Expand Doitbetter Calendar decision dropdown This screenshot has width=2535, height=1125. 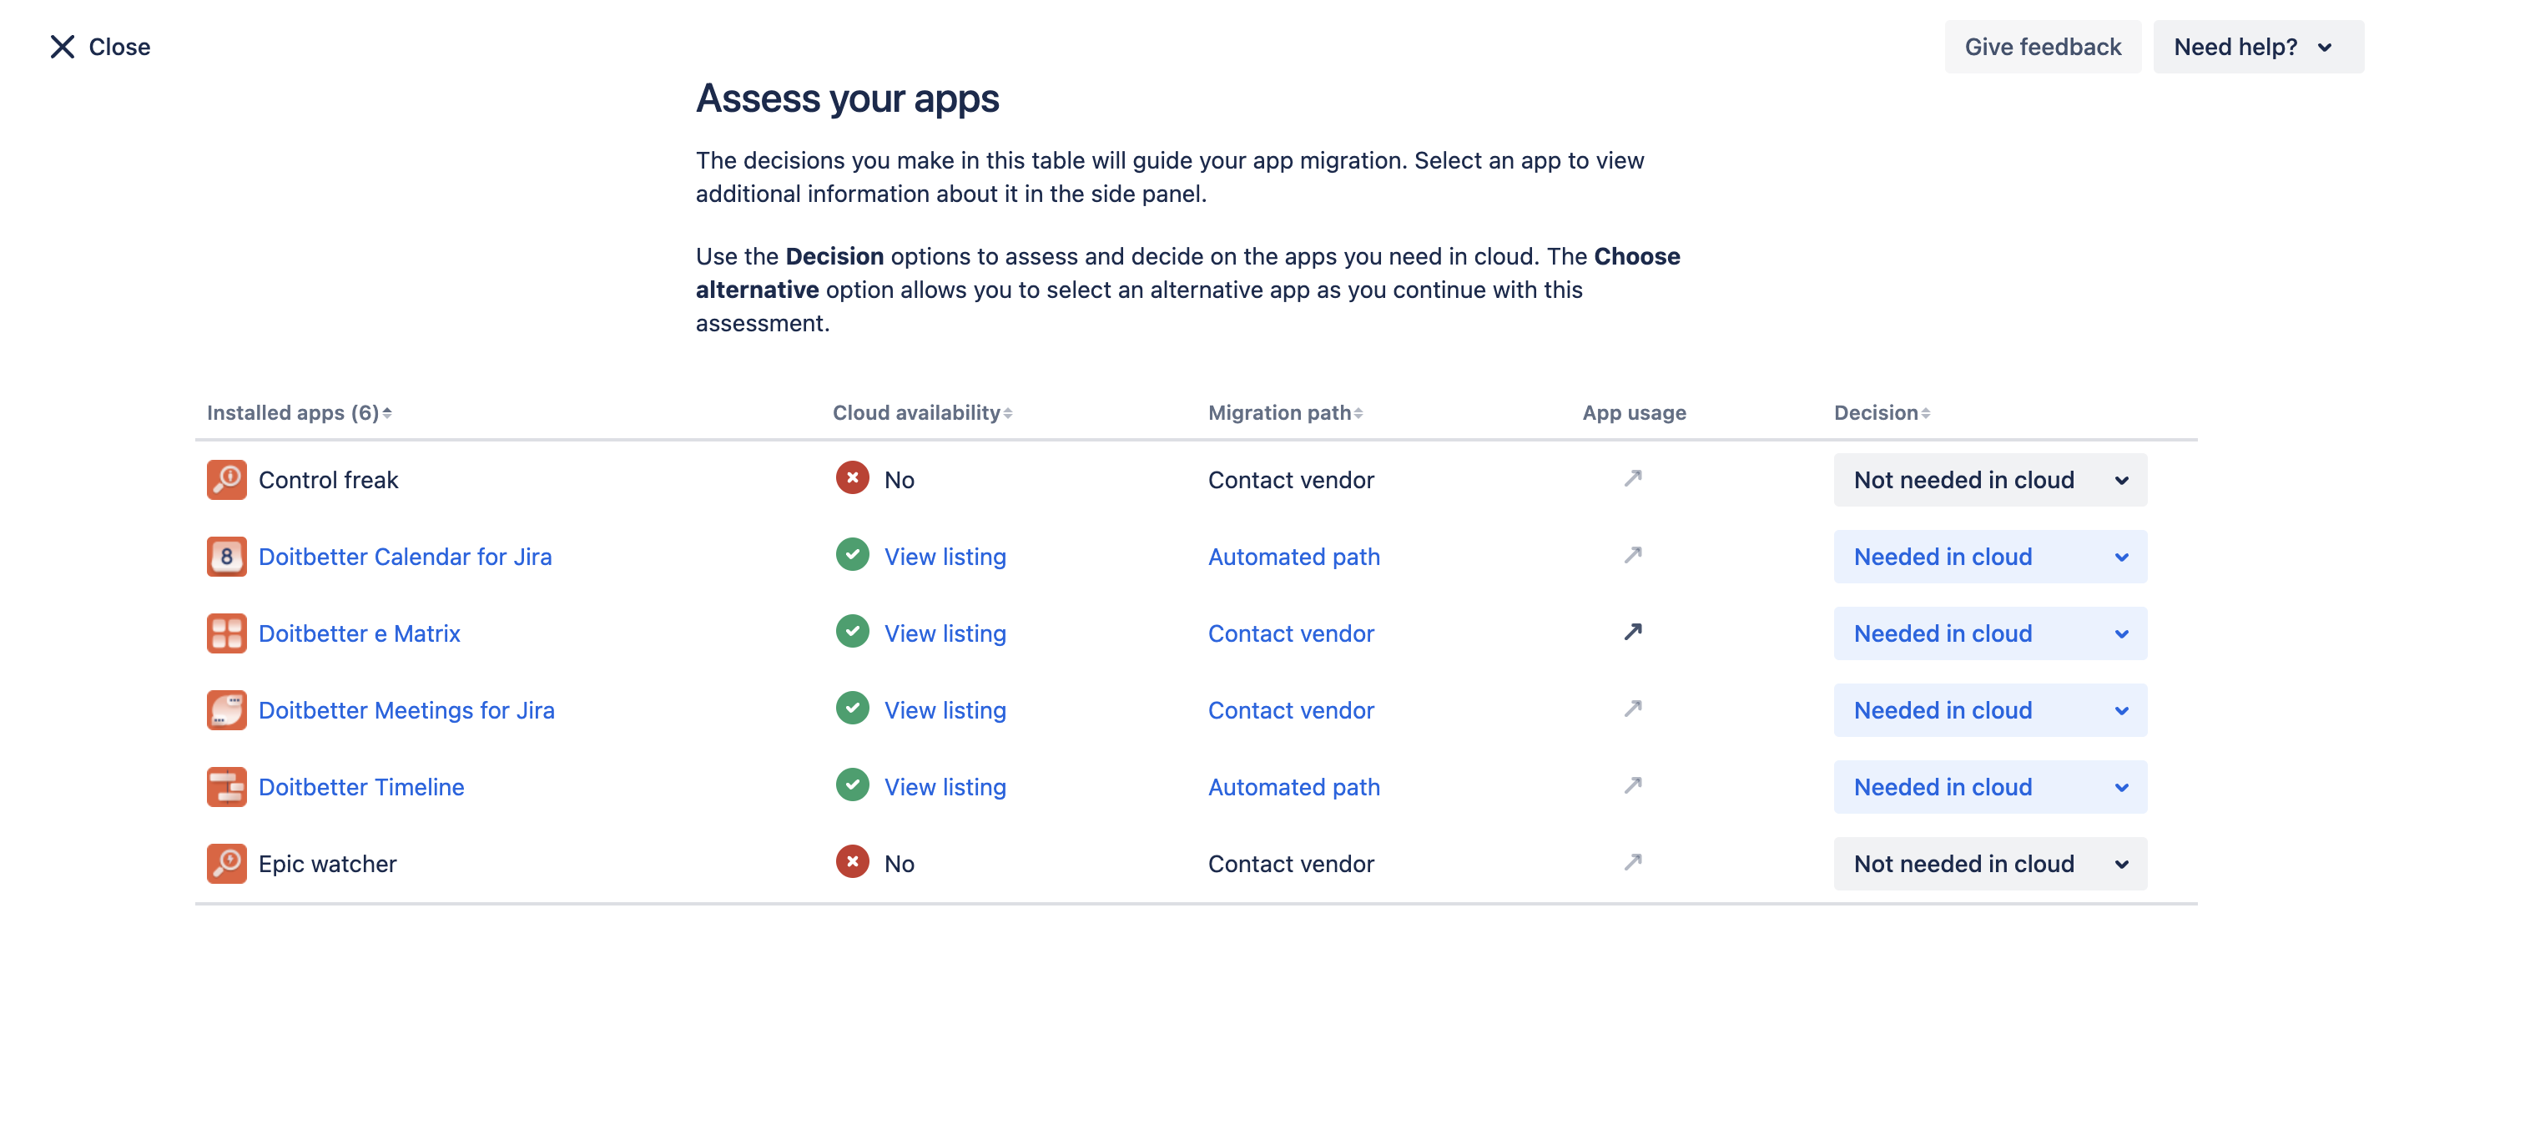tap(1988, 556)
